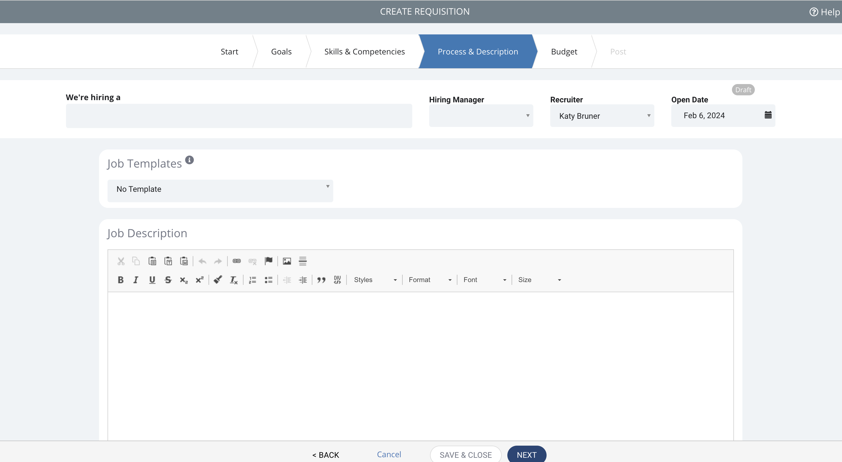Viewport: 842px width, 462px height.
Task: Go to the Budget step
Action: [x=564, y=52]
